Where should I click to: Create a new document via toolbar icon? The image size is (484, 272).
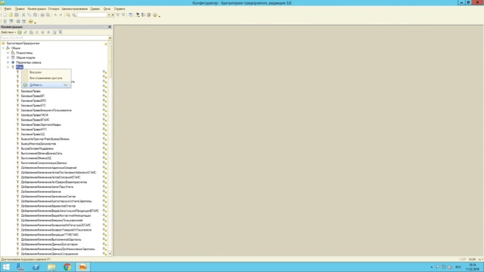click(5, 15)
